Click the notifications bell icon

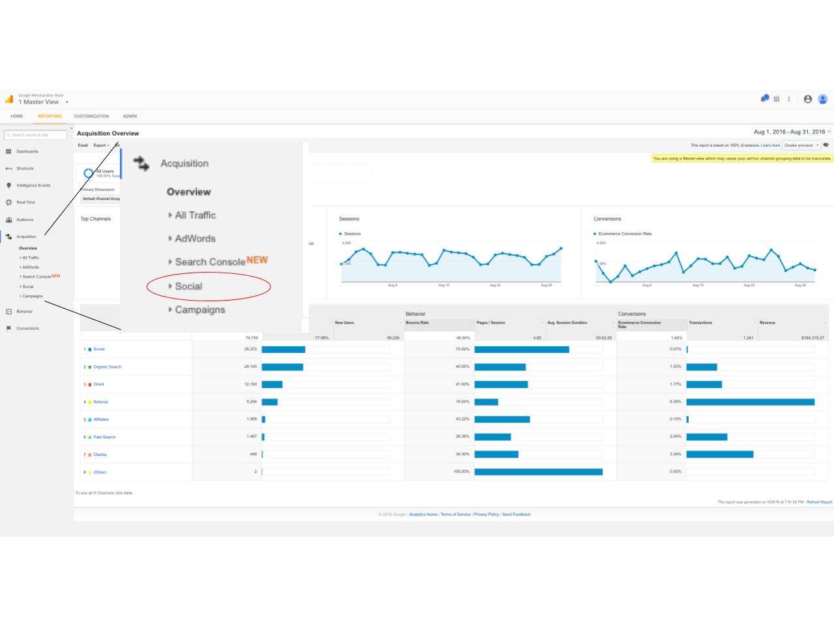click(x=764, y=99)
